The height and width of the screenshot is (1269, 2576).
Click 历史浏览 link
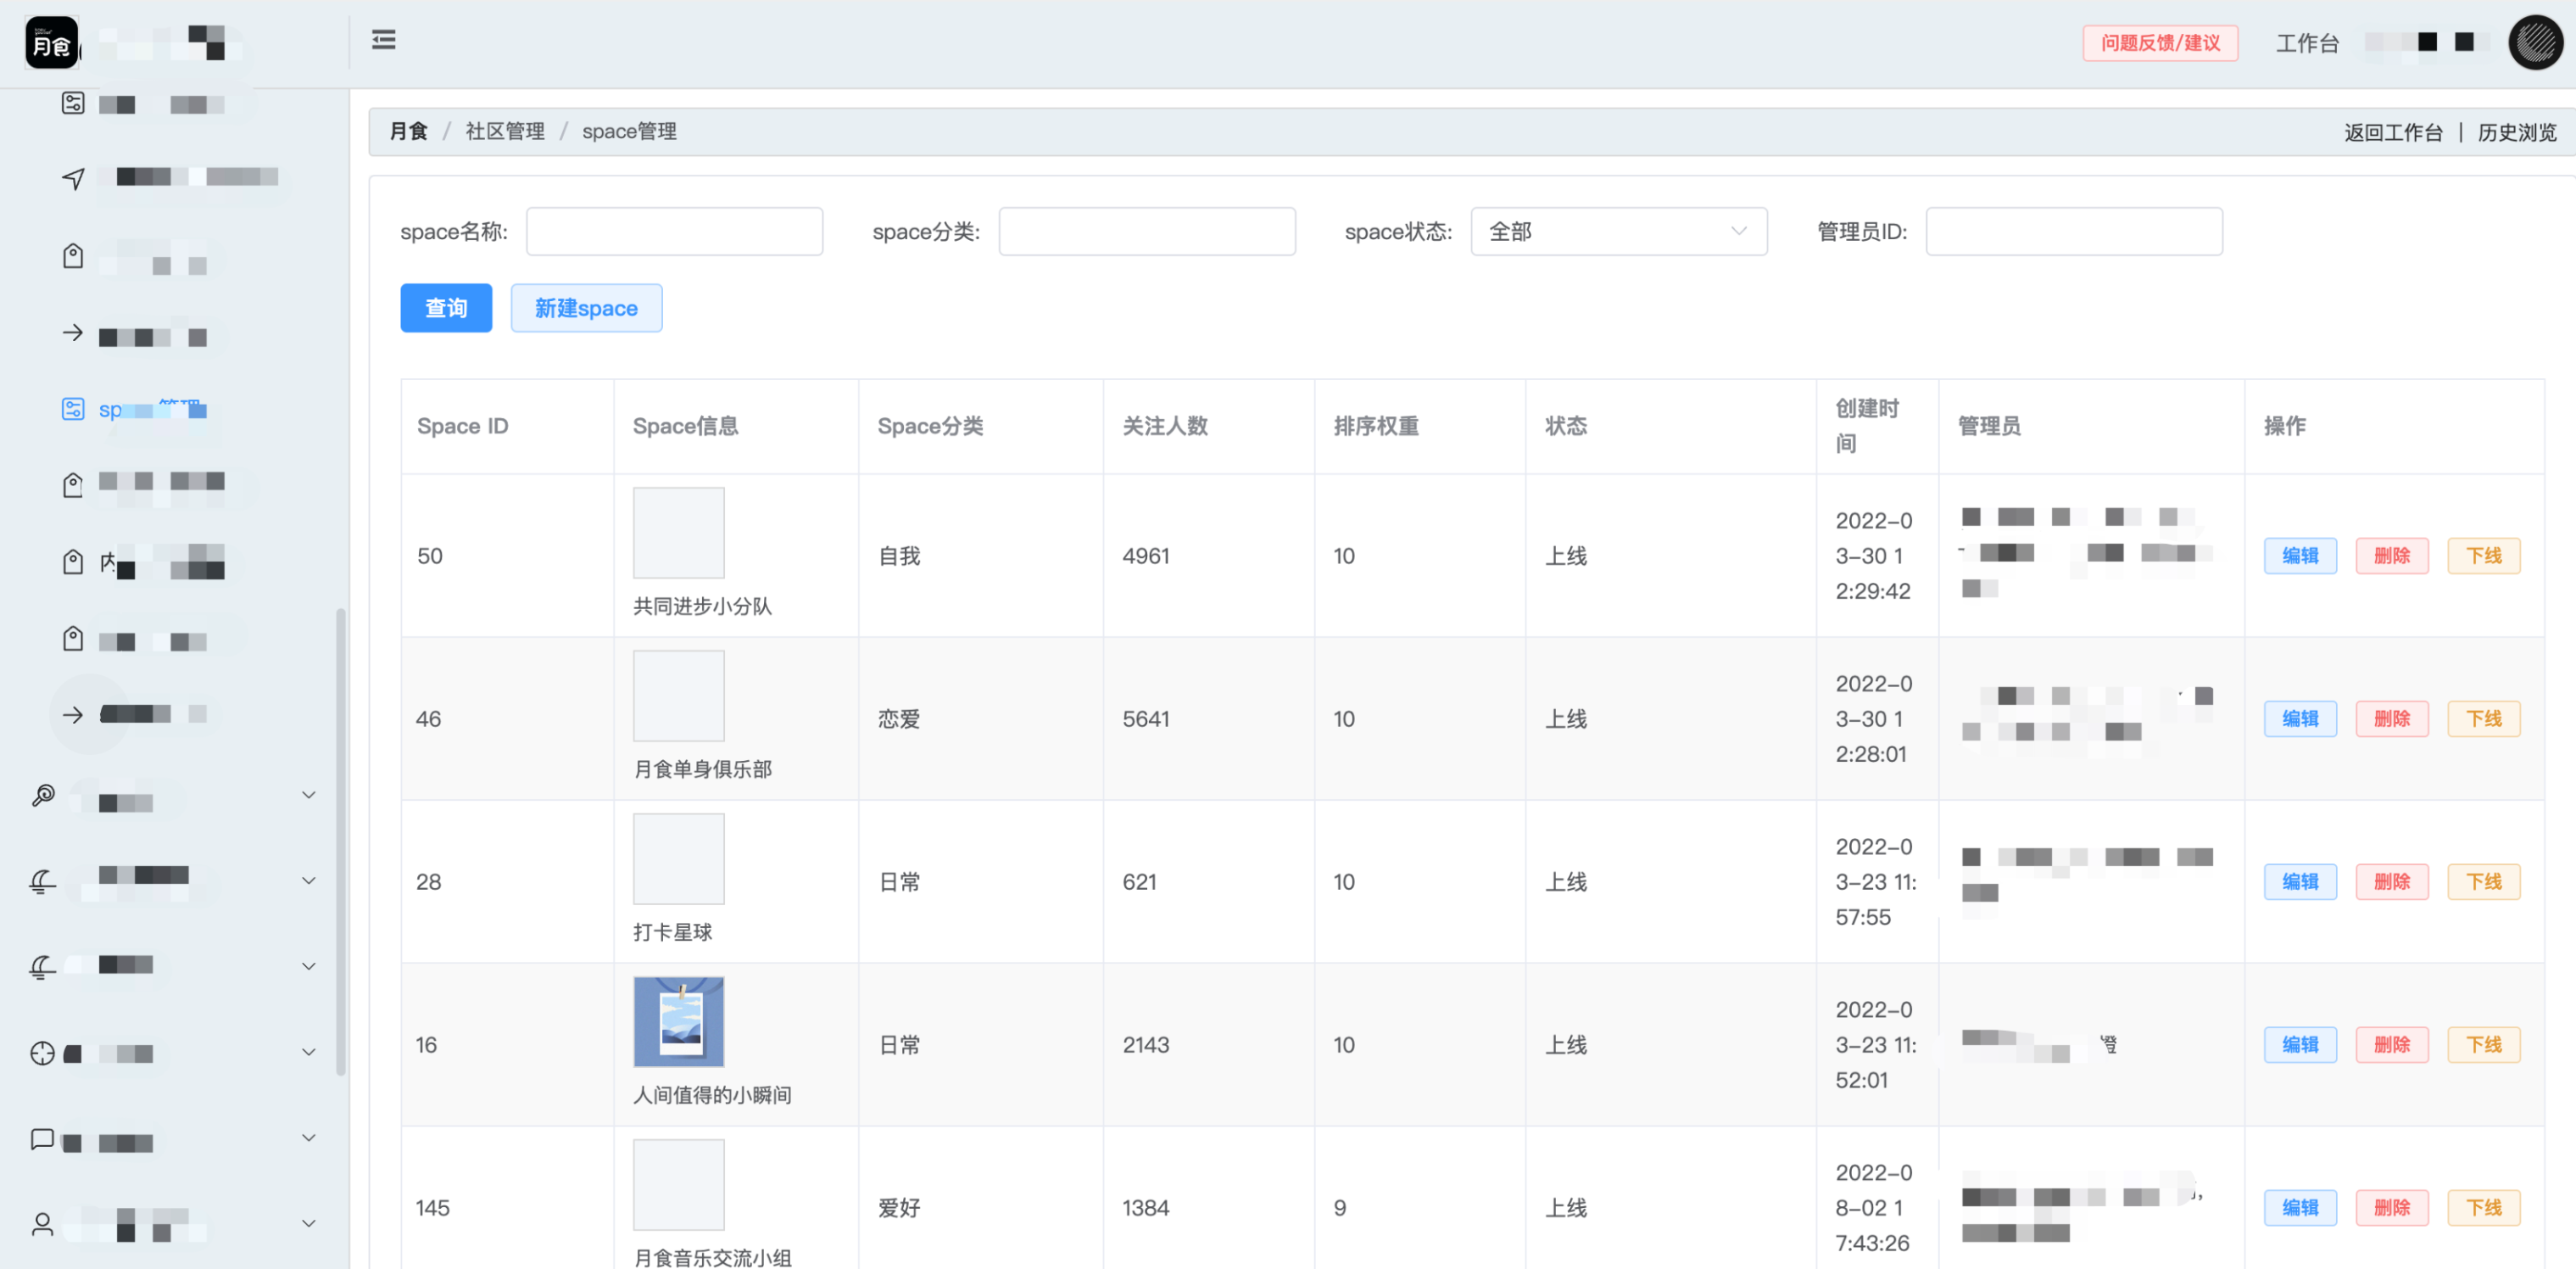point(2516,132)
